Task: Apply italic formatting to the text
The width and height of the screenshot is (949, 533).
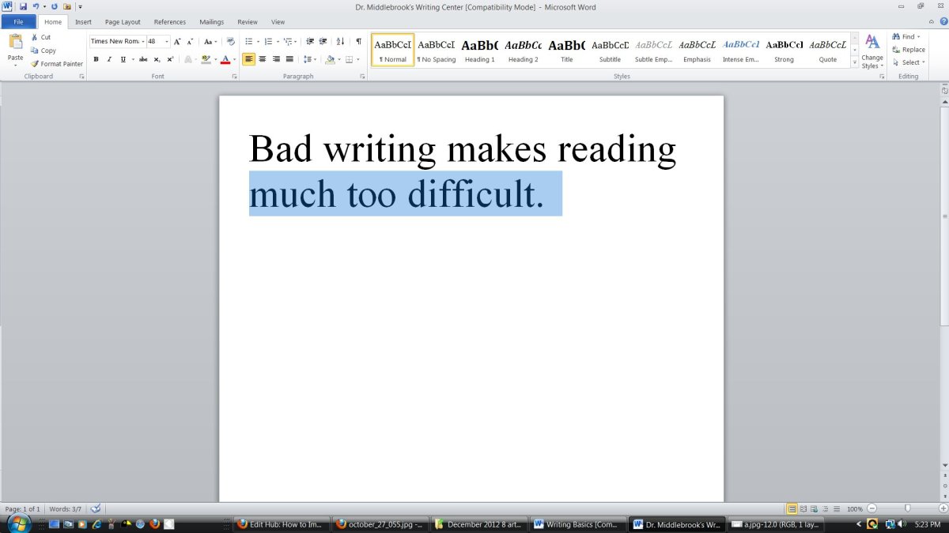Action: [x=108, y=58]
